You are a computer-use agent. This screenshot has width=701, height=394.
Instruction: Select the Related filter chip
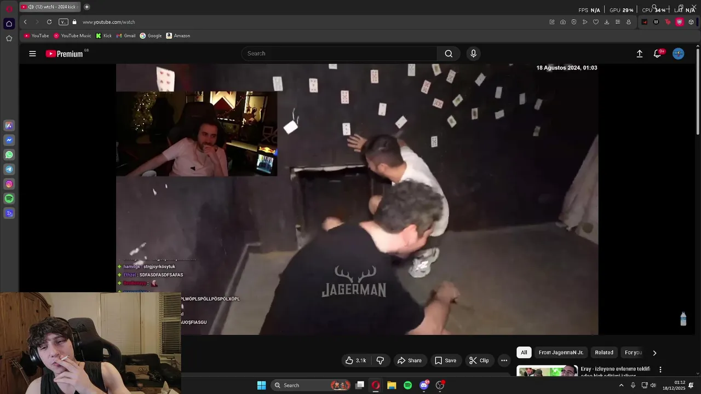pos(604,352)
